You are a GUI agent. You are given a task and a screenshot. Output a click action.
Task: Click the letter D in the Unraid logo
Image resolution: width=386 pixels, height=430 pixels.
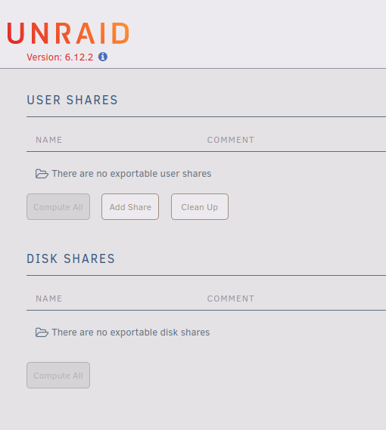coord(120,33)
